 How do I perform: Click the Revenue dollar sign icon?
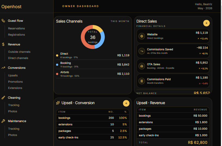(x=3, y=44)
